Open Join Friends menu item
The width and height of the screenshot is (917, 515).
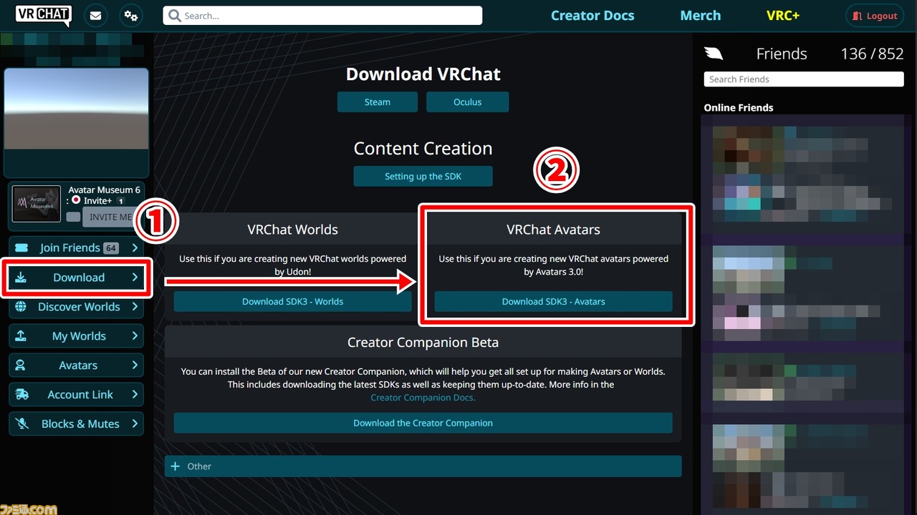[76, 247]
